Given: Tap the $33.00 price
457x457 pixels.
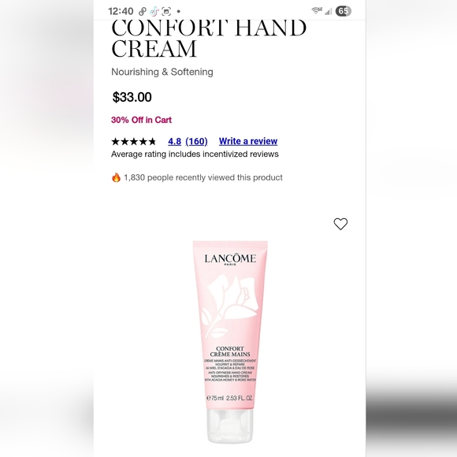Looking at the screenshot, I should pyautogui.click(x=132, y=97).
